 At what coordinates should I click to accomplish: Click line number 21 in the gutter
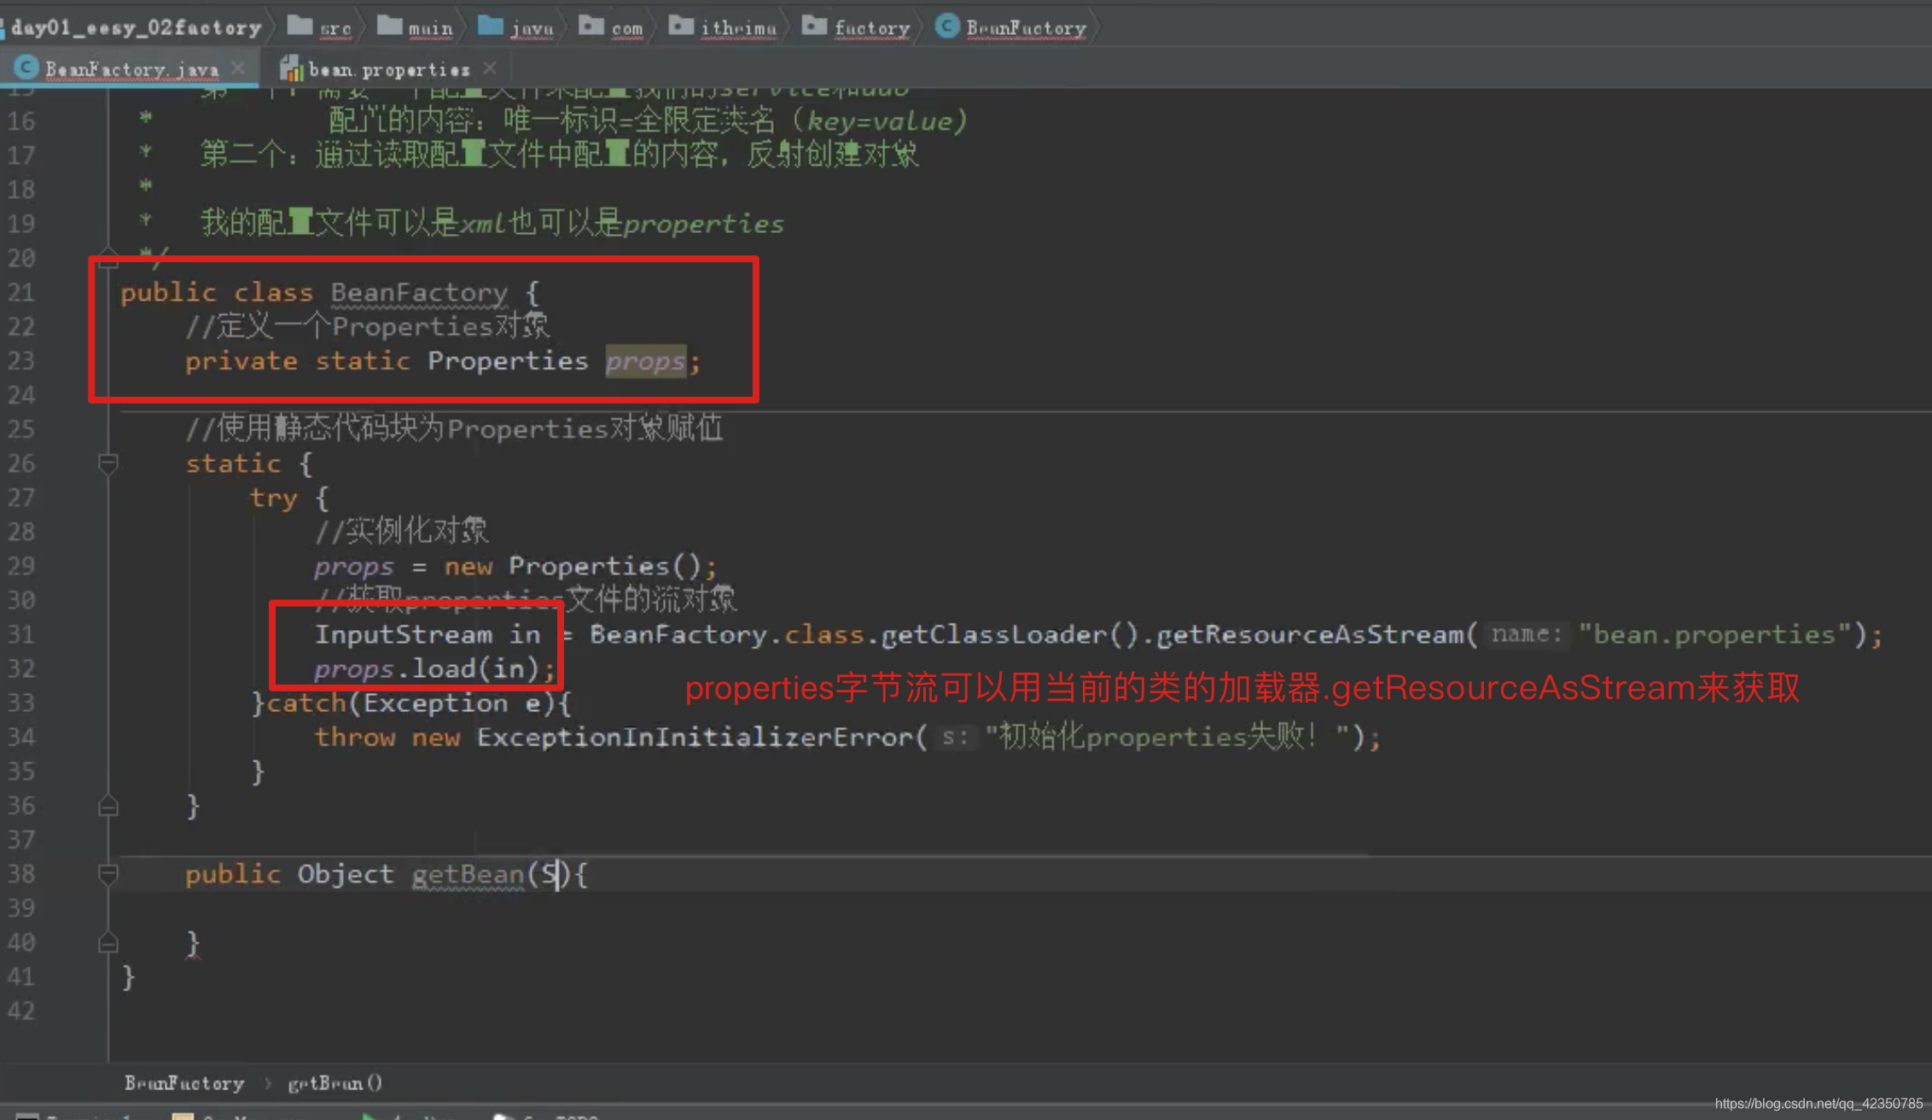(21, 293)
